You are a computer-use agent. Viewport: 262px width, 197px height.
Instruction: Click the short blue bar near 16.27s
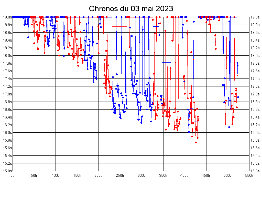tap(196, 122)
